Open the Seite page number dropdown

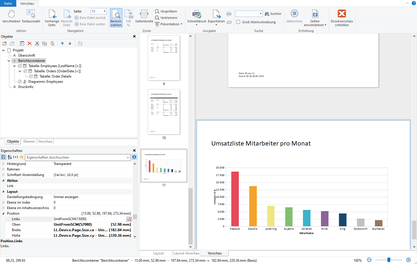pos(104,11)
